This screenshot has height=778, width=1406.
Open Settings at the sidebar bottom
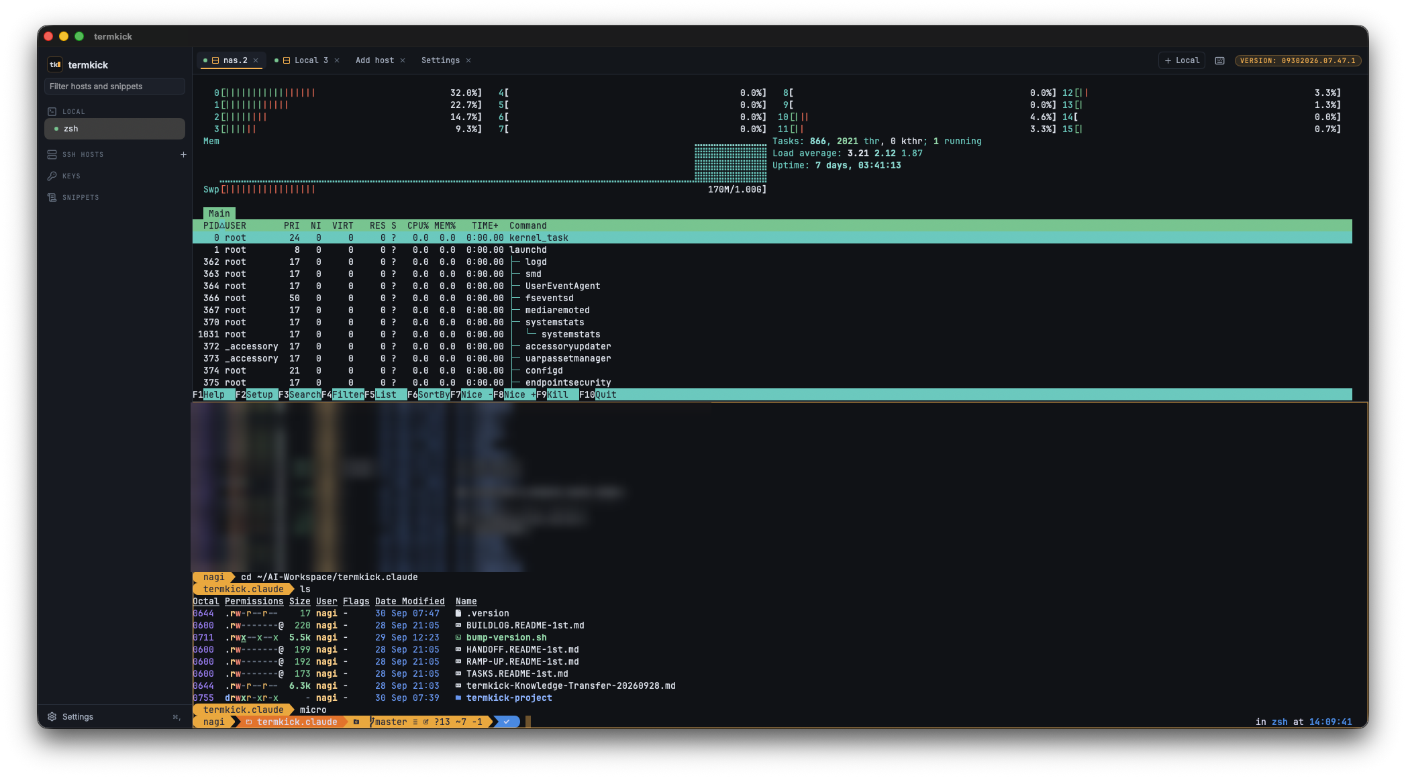pos(77,716)
